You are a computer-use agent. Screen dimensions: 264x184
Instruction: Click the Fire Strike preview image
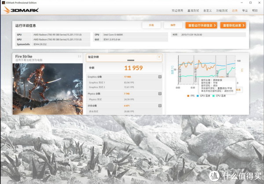[x=48, y=89]
